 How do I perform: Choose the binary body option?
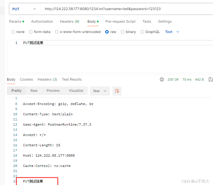[x=122, y=32]
